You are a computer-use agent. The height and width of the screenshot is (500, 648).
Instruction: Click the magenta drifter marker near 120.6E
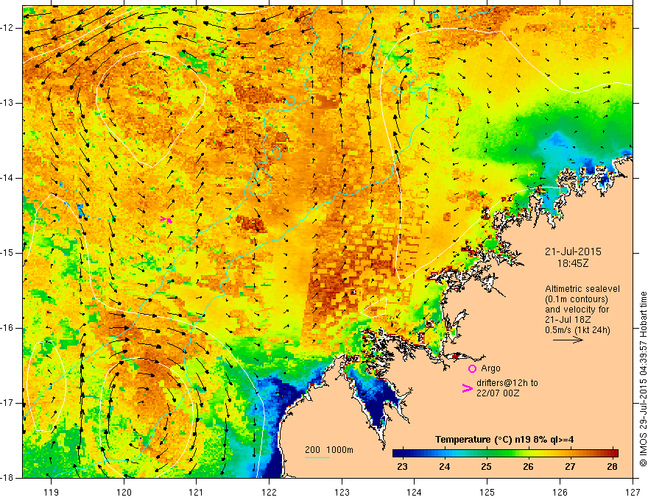[x=166, y=221]
